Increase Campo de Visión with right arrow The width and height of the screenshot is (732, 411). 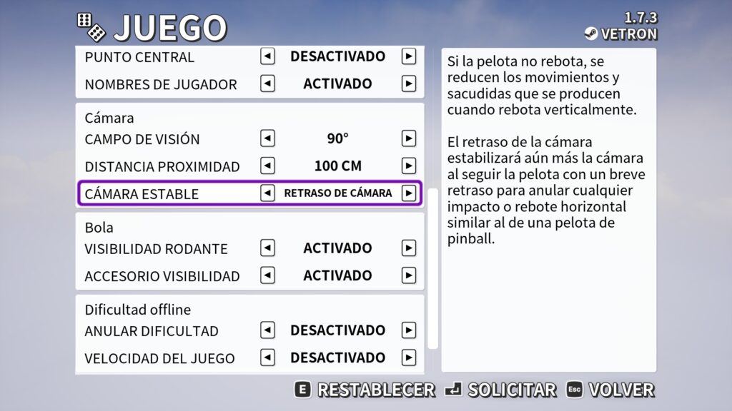click(x=408, y=138)
